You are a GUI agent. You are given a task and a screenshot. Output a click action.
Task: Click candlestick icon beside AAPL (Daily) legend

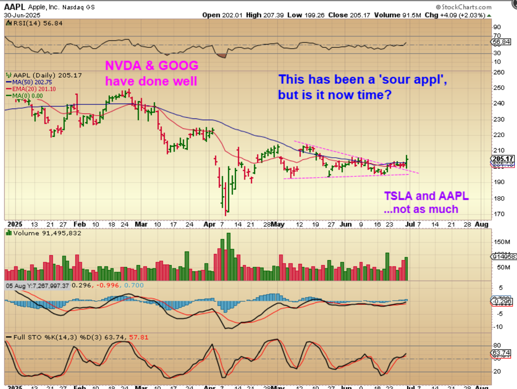(x=8, y=76)
